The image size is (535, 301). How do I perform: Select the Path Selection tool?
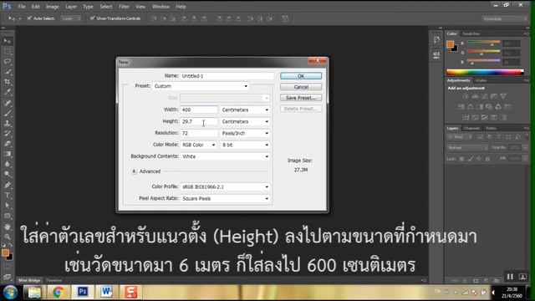(x=8, y=206)
